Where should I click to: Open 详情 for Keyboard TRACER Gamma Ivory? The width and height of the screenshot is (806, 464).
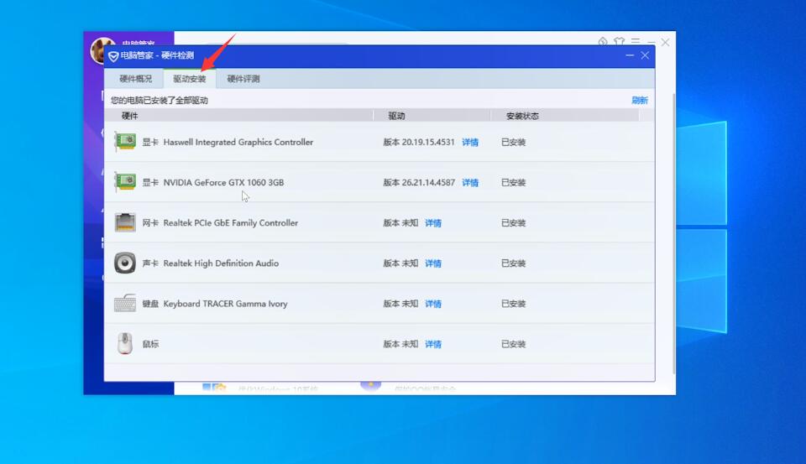pos(433,304)
